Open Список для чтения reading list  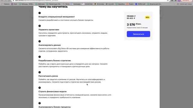[184, 4]
